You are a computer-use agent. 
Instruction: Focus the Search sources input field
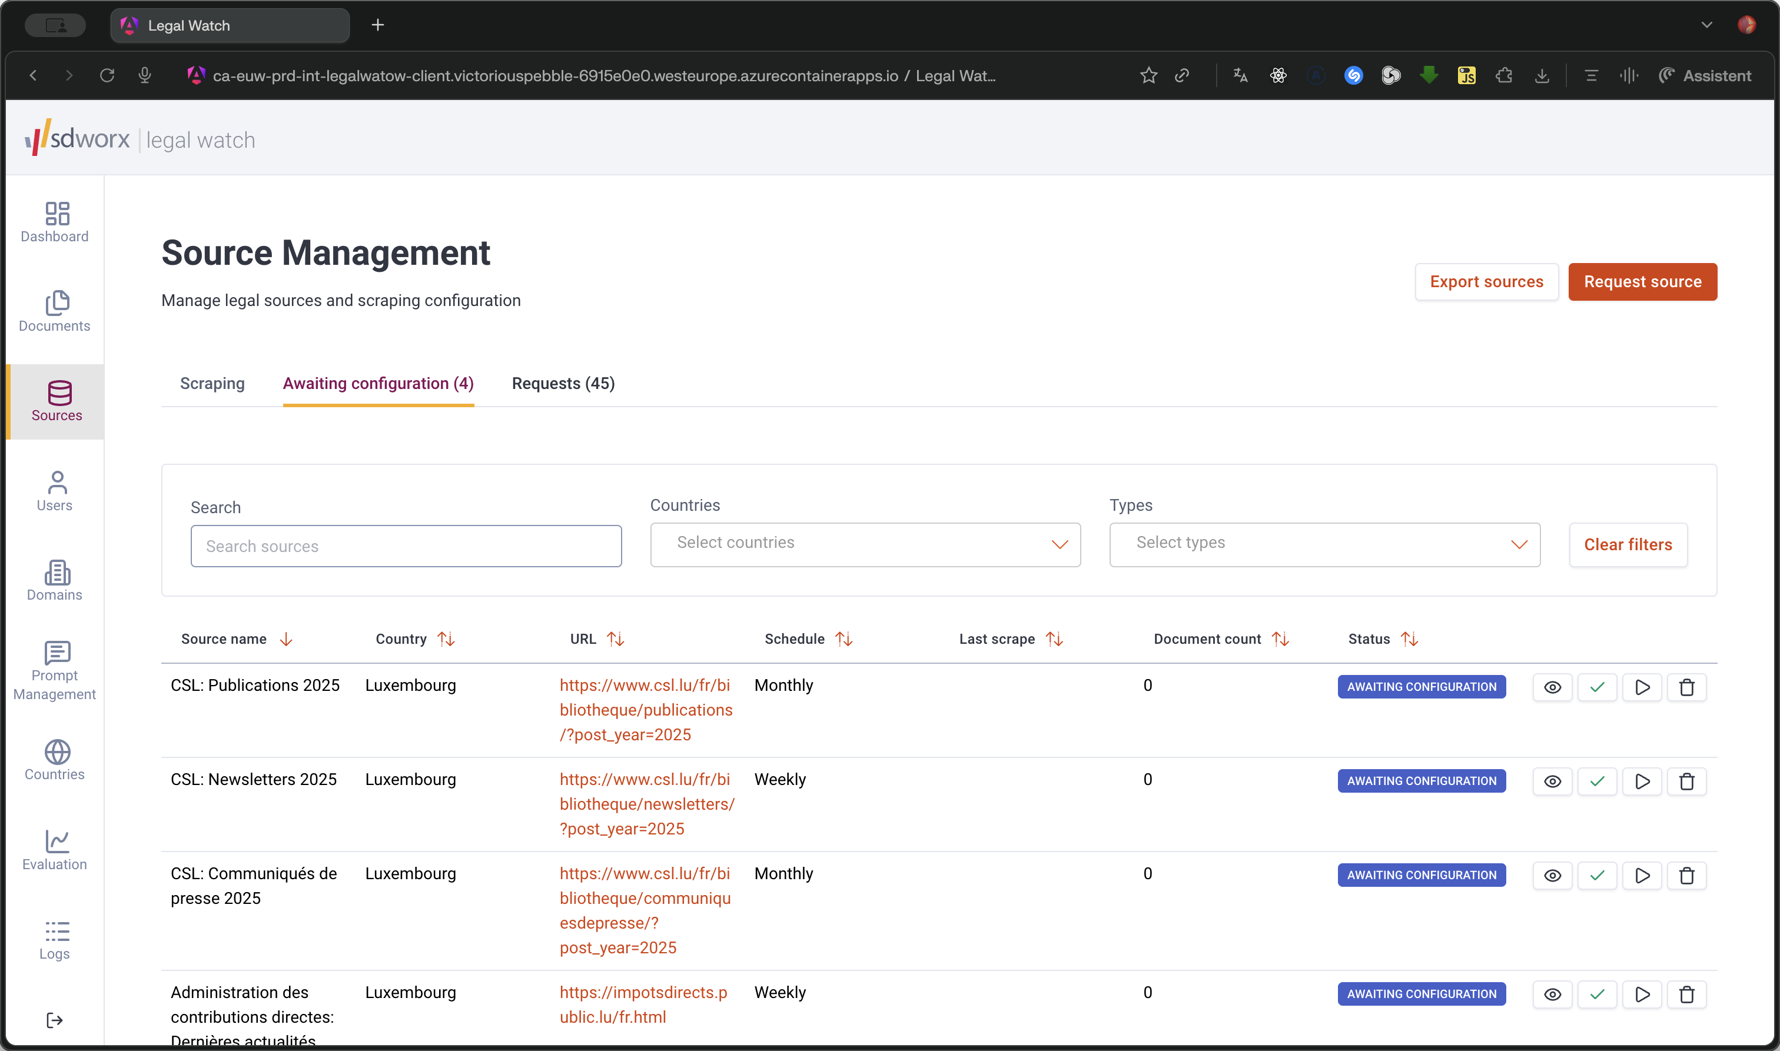tap(406, 546)
